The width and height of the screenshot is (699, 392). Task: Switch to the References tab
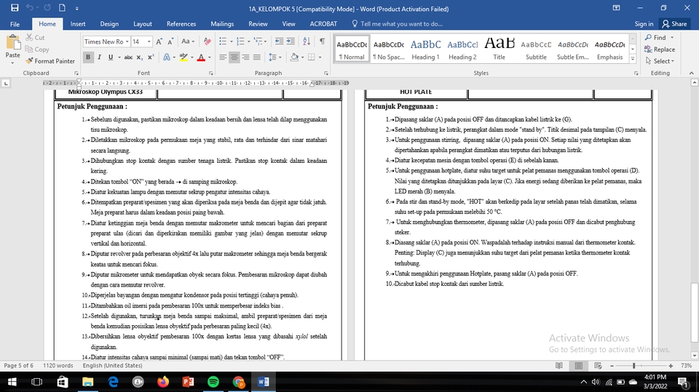pos(181,24)
